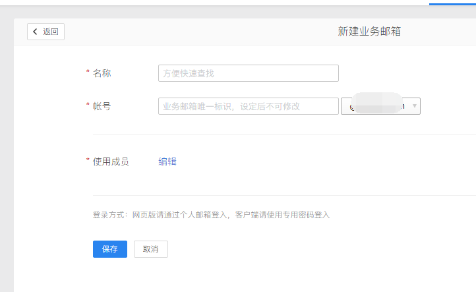
Task: Click the 名称 field label
Action: (x=102, y=73)
